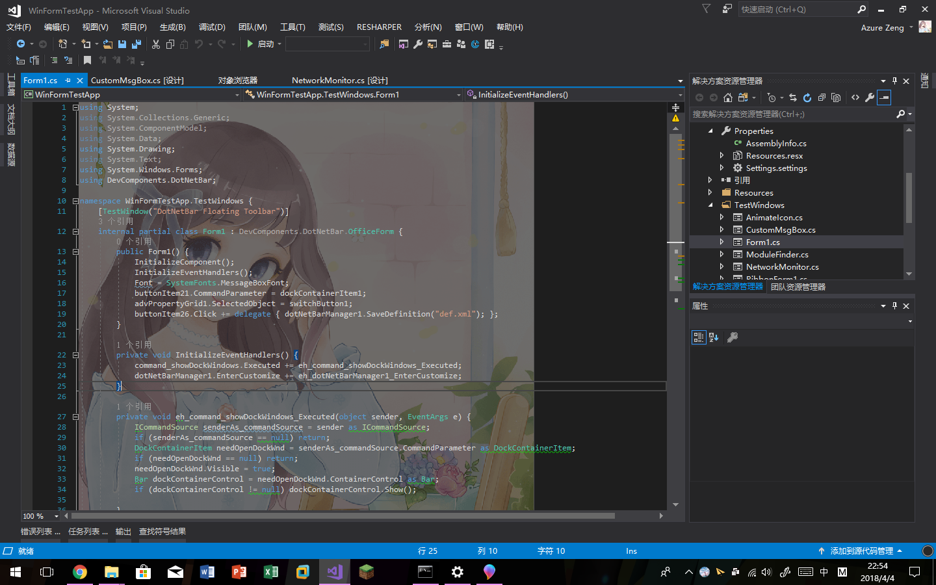This screenshot has width=936, height=585.
Task: Click the Save file toolbar icon
Action: [x=122, y=44]
